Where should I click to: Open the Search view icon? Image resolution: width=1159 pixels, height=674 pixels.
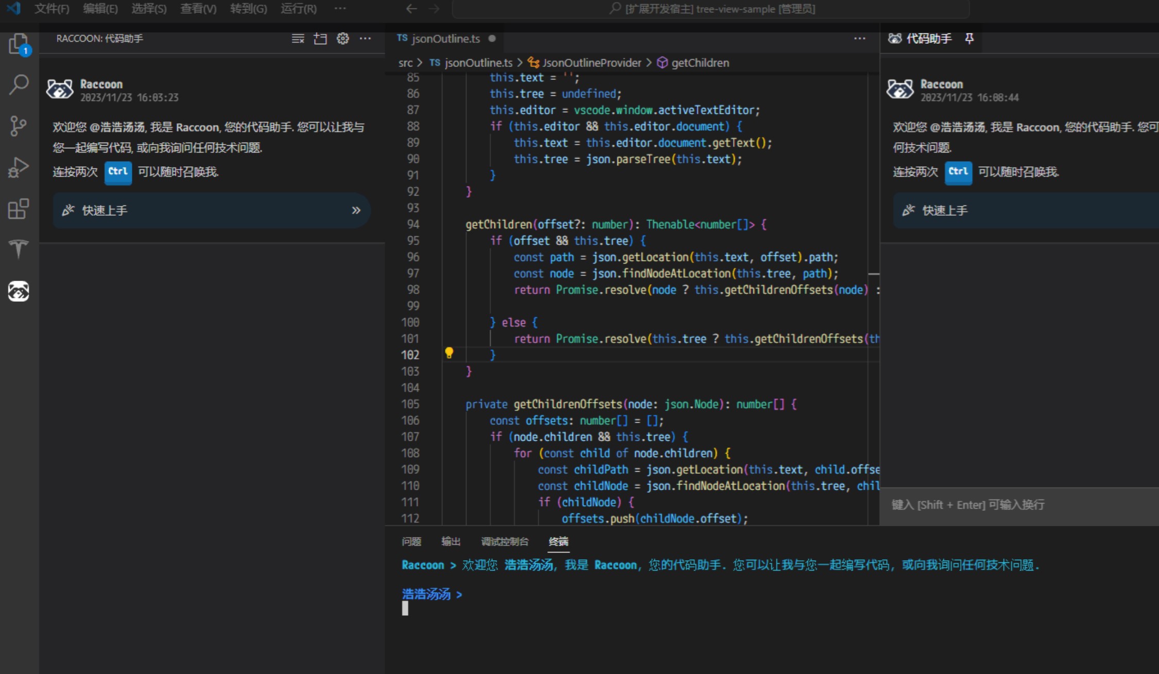(19, 84)
